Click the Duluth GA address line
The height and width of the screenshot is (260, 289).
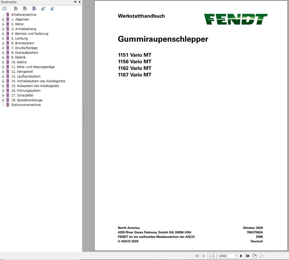[x=155, y=232]
